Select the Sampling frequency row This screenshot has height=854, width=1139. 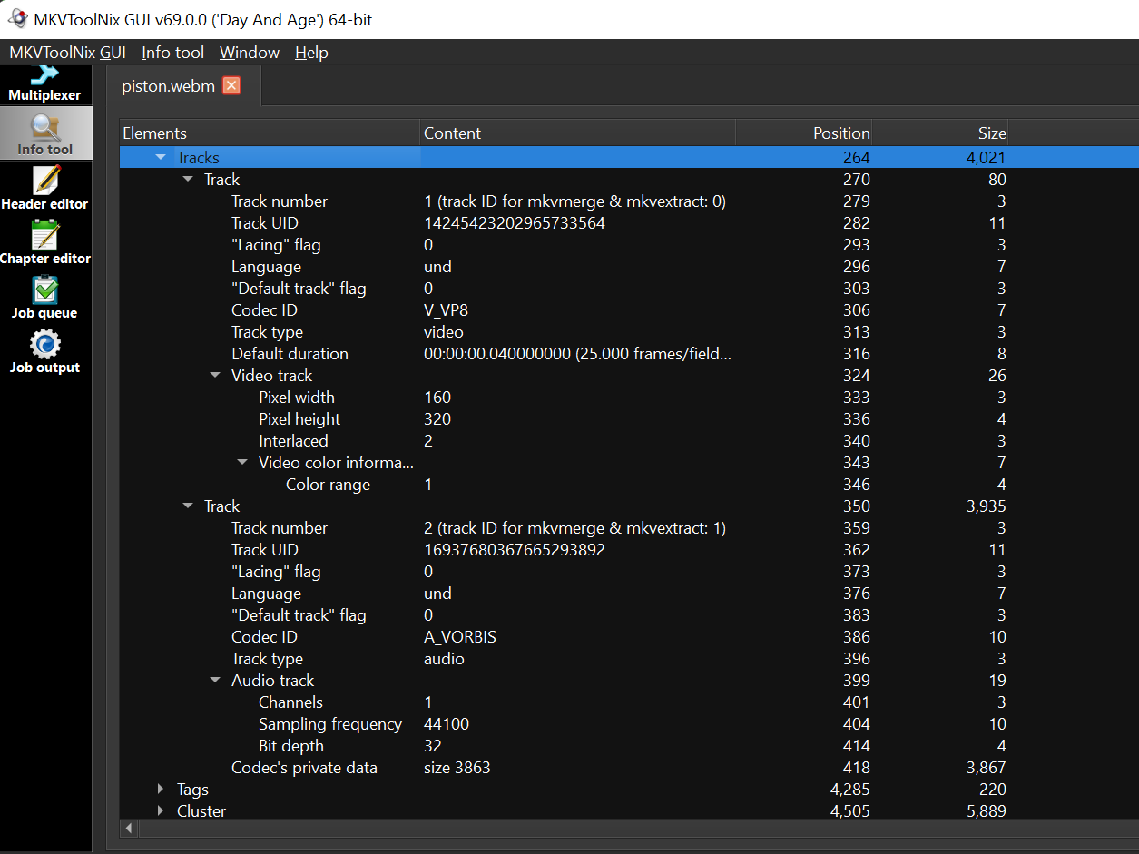click(629, 724)
